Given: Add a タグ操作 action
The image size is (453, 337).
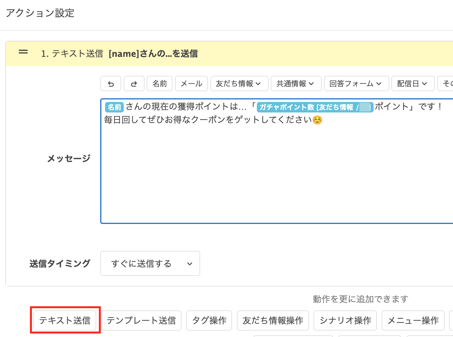Looking at the screenshot, I should pyautogui.click(x=209, y=320).
